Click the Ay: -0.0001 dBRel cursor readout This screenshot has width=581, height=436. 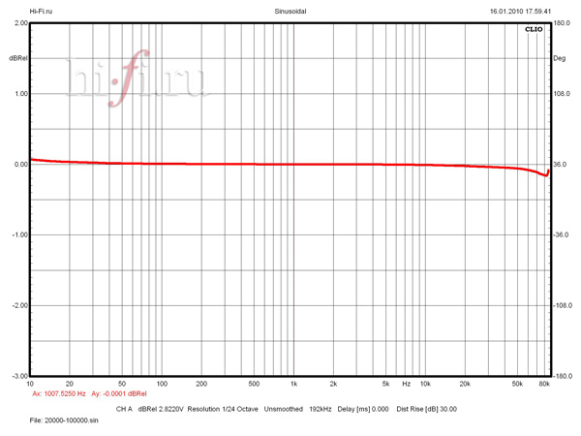click(119, 394)
